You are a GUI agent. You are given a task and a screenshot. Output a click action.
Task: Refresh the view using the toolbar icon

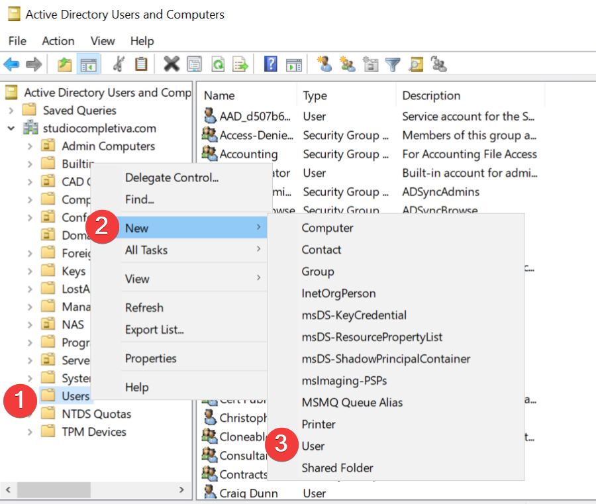coord(217,64)
